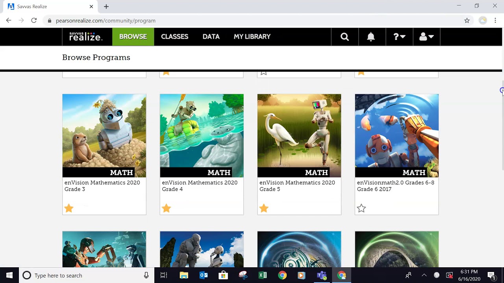The width and height of the screenshot is (504, 283).
Task: Open the search magnifier in Realize header
Action: click(x=345, y=37)
